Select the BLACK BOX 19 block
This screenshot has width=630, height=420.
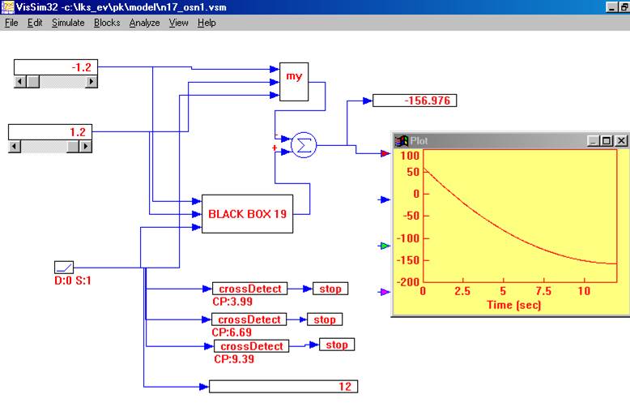coord(246,214)
